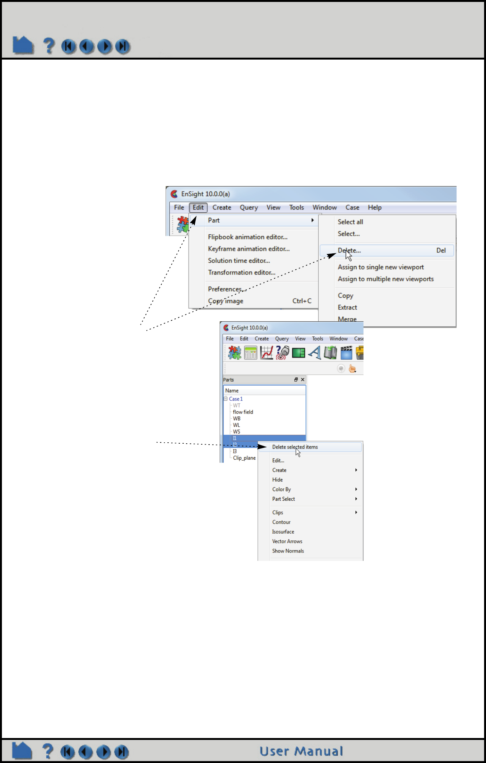Open Transformation editor...
Image resolution: width=486 pixels, height=763 pixels.
click(x=242, y=273)
